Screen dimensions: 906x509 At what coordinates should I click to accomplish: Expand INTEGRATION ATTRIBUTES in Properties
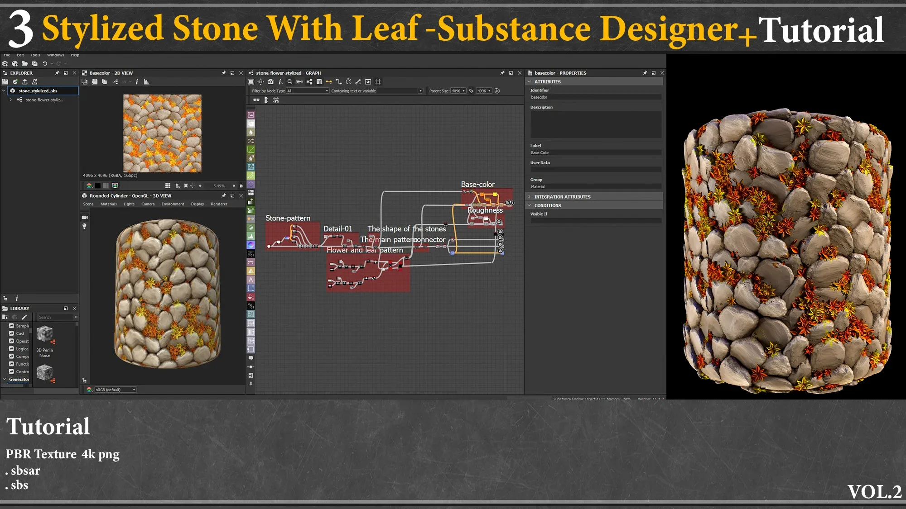(x=530, y=197)
